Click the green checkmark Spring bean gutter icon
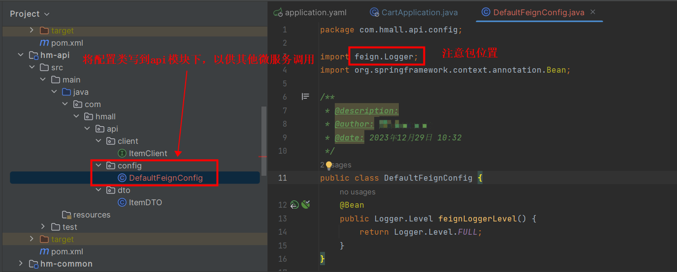 coord(306,205)
